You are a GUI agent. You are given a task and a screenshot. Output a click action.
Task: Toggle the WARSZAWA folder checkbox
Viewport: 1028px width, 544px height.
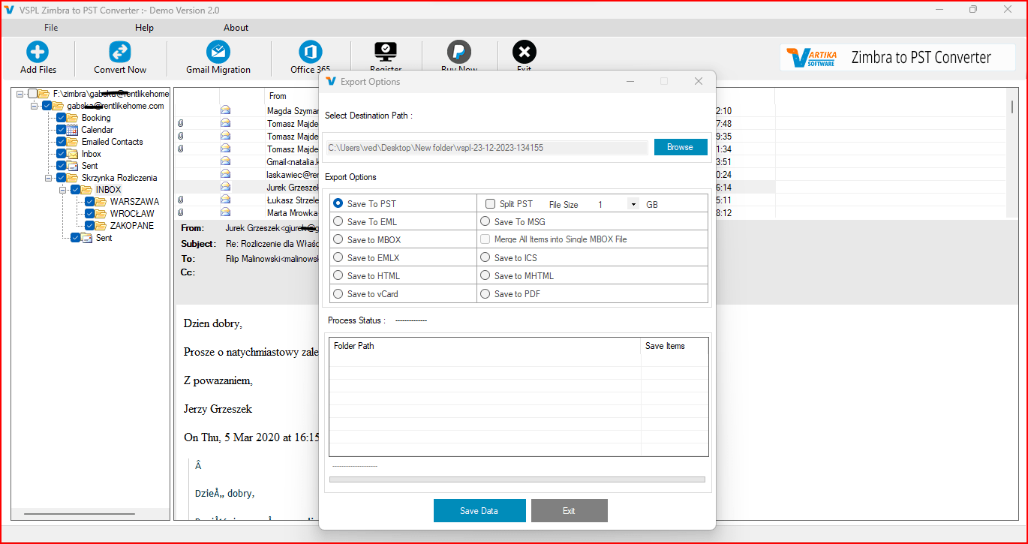(90, 202)
